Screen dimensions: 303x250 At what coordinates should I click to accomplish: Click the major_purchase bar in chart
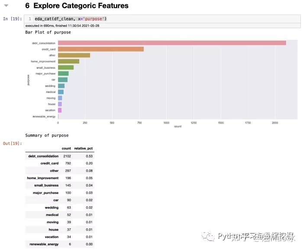point(63,74)
